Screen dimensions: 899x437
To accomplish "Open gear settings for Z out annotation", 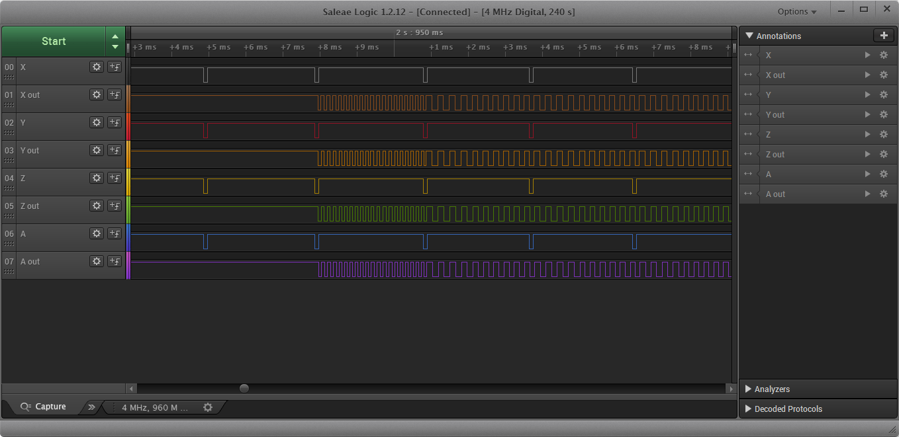I will click(883, 155).
